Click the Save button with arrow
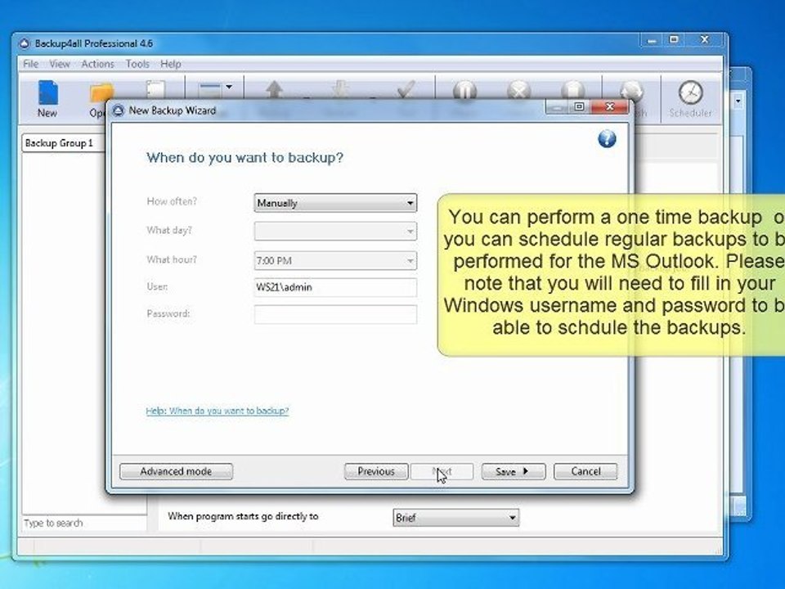 pos(514,471)
